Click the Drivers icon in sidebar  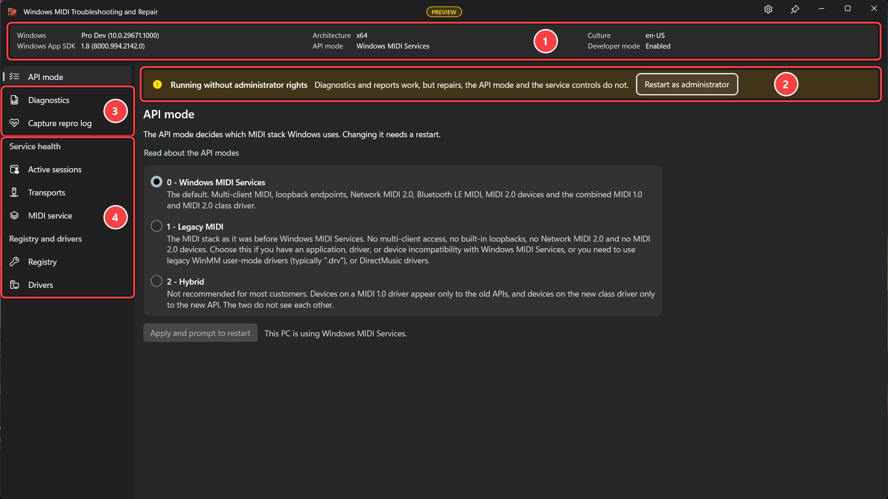pos(14,285)
